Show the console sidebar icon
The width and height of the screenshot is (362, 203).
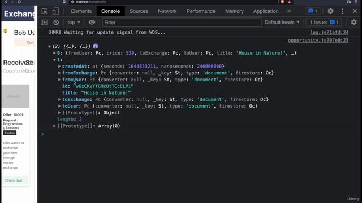44,23
